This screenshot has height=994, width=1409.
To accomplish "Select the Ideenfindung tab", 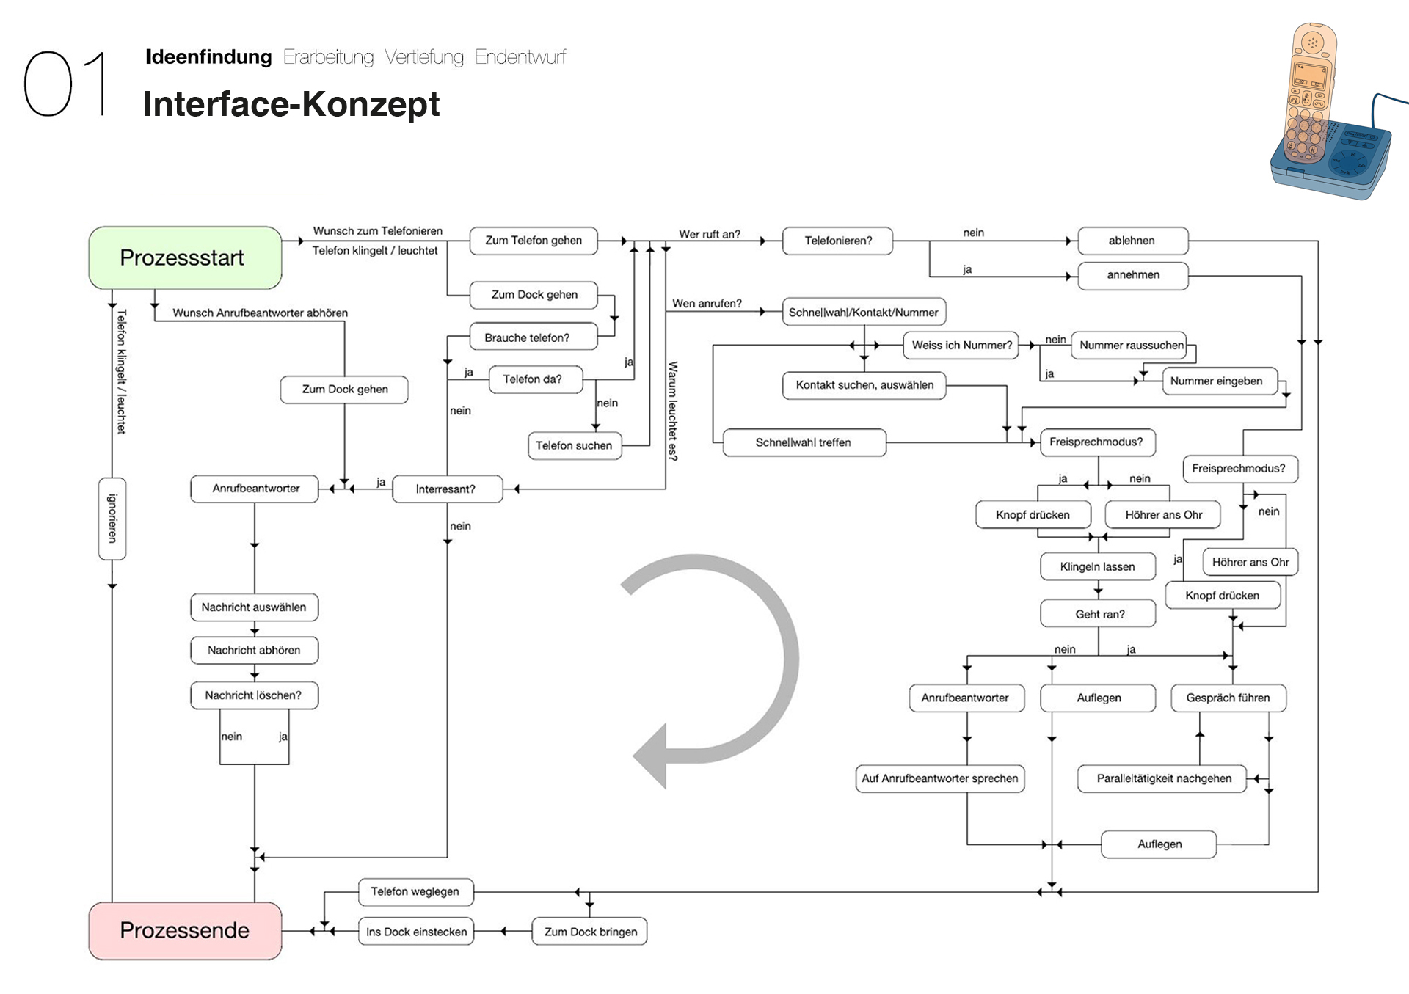I will pyautogui.click(x=208, y=56).
